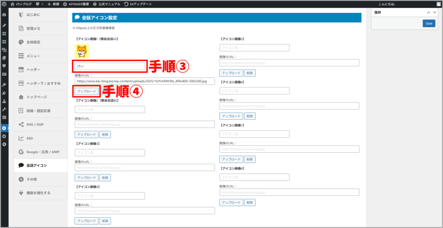The width and height of the screenshot is (443, 228).
Task: Click the highlighted gear icon in the left rail
Action: 4,128
